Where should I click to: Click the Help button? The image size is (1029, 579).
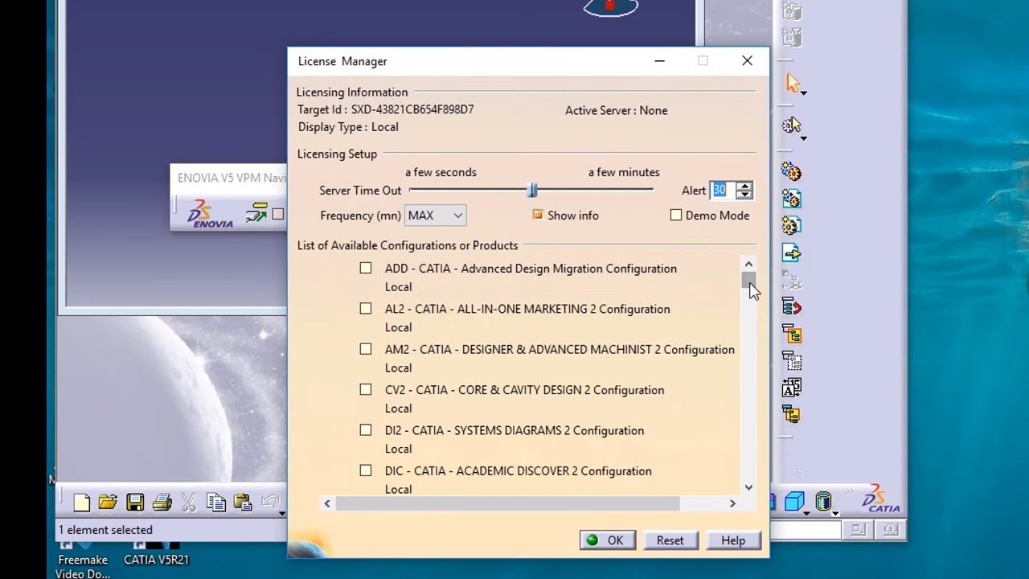[x=733, y=540]
